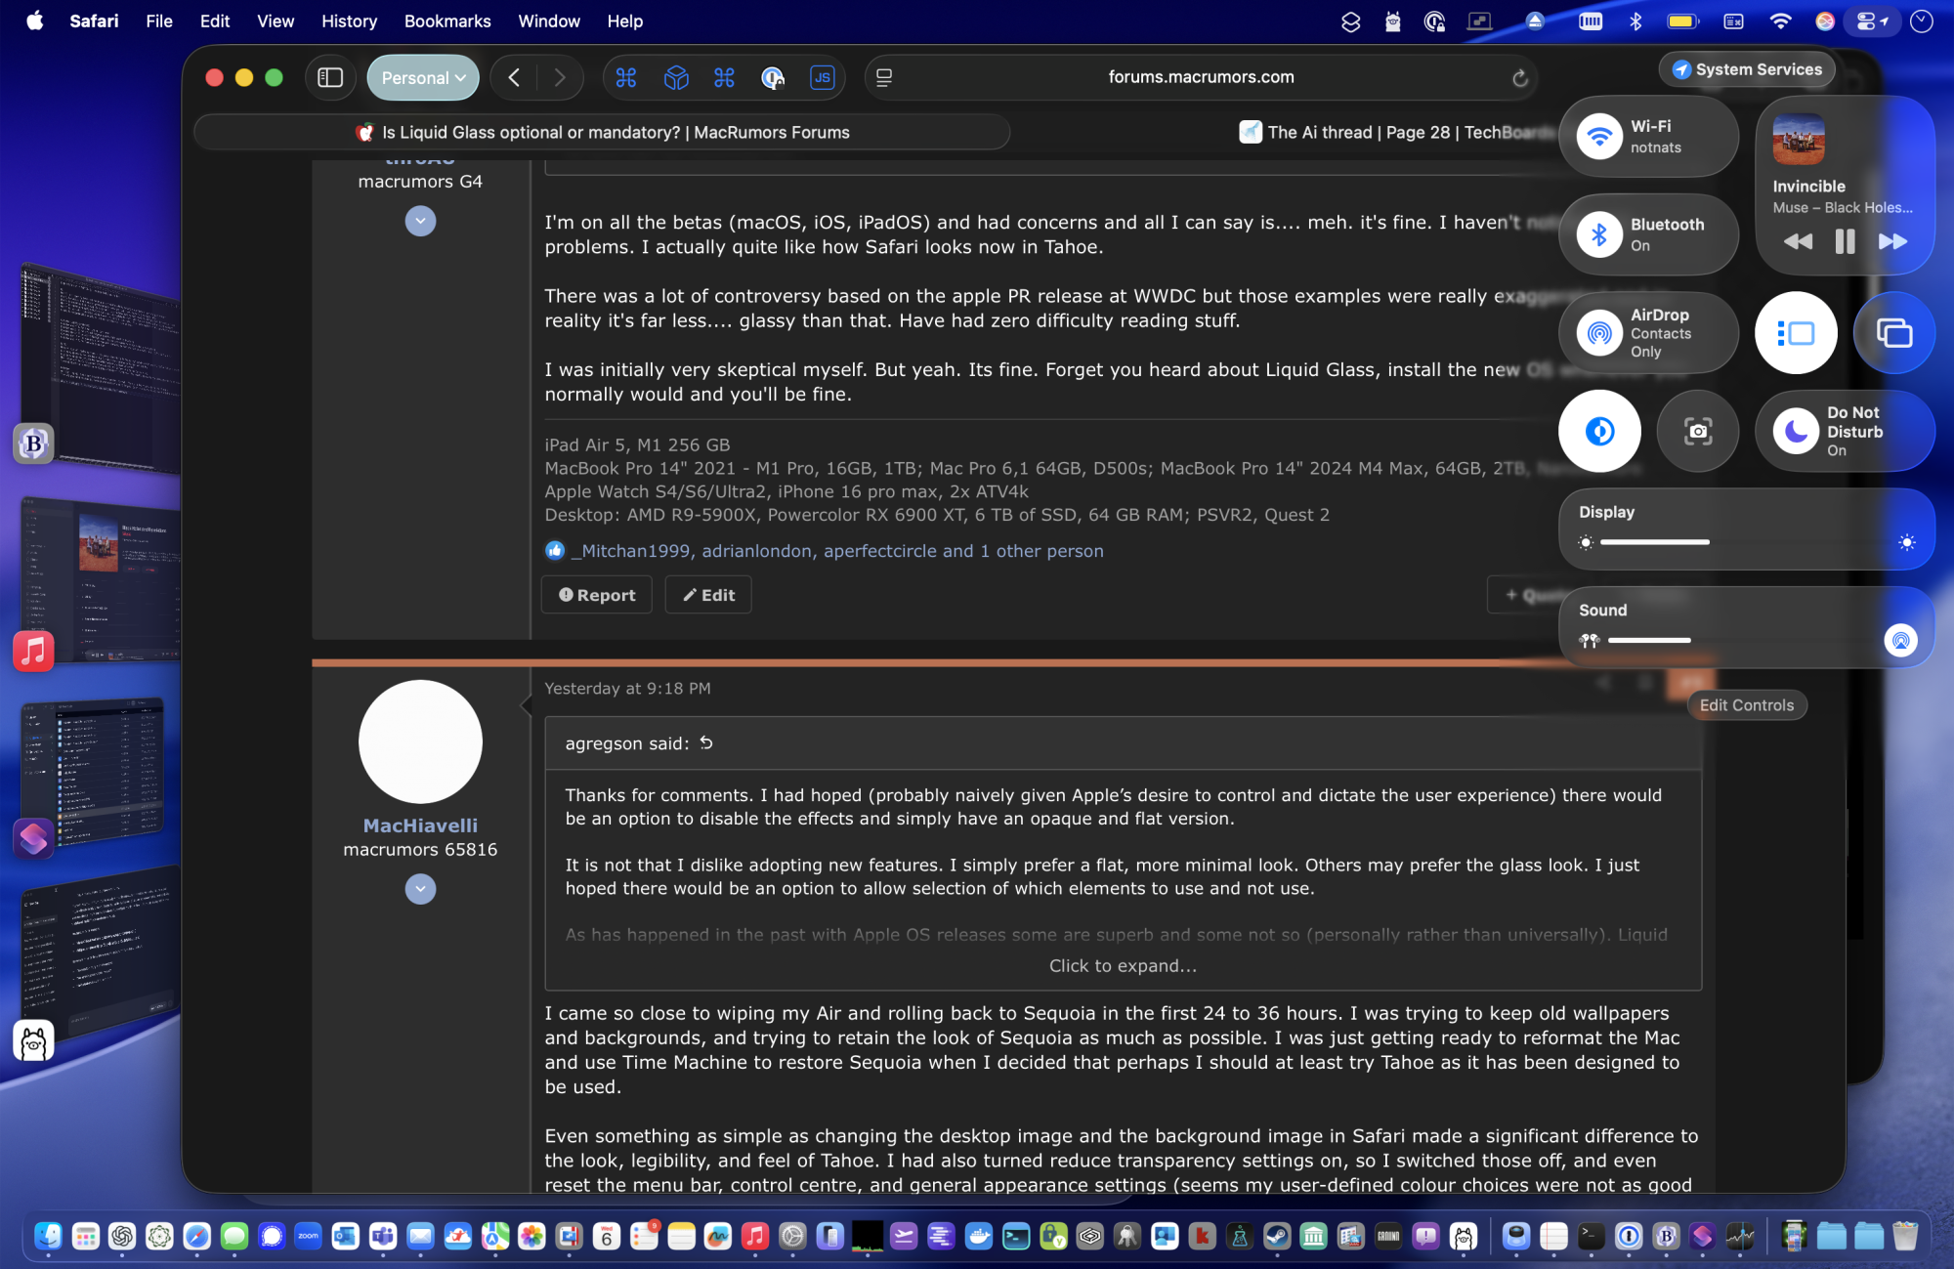
Task: Click the Edit Controls button
Action: coord(1746,705)
